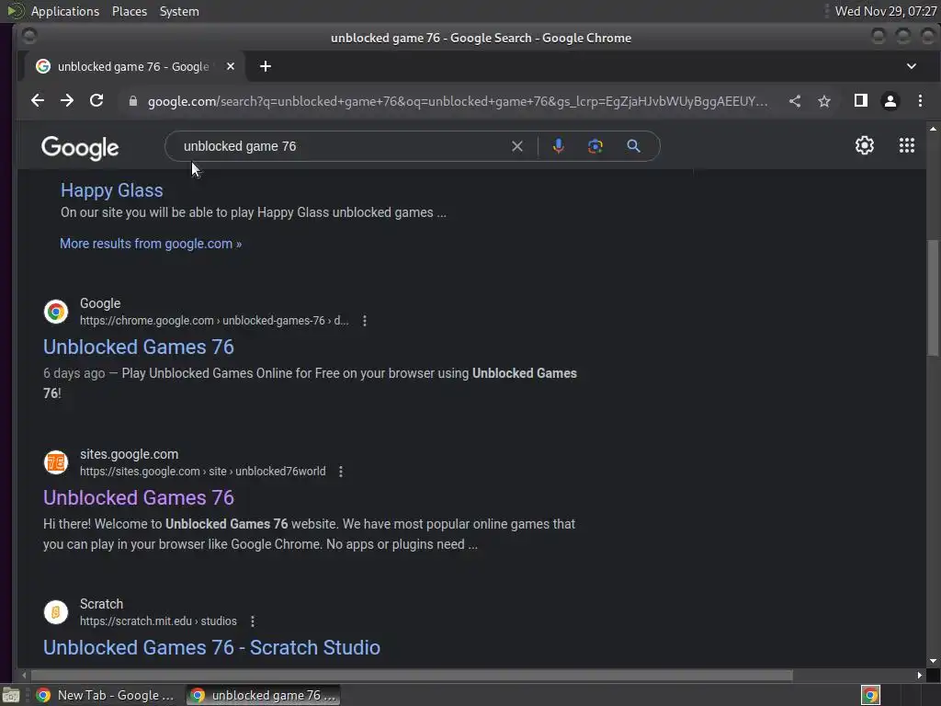Image resolution: width=941 pixels, height=706 pixels.
Task: Open Google quick settings gear
Action: (864, 145)
